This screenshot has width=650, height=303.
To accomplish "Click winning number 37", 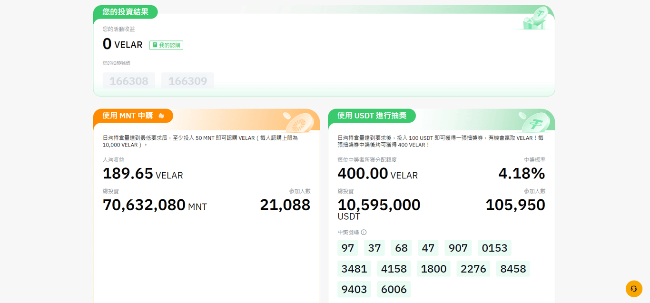I will click(x=374, y=248).
